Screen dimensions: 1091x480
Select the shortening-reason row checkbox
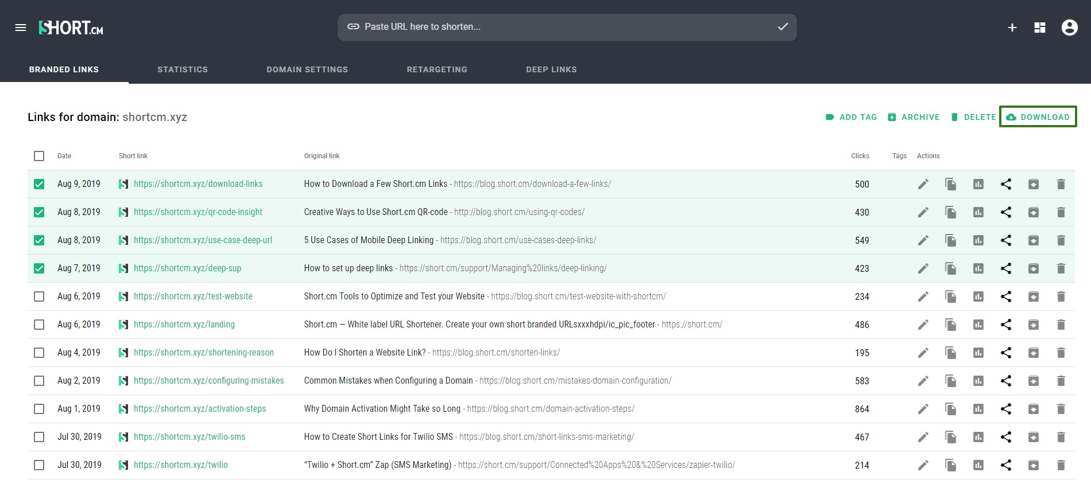39,353
